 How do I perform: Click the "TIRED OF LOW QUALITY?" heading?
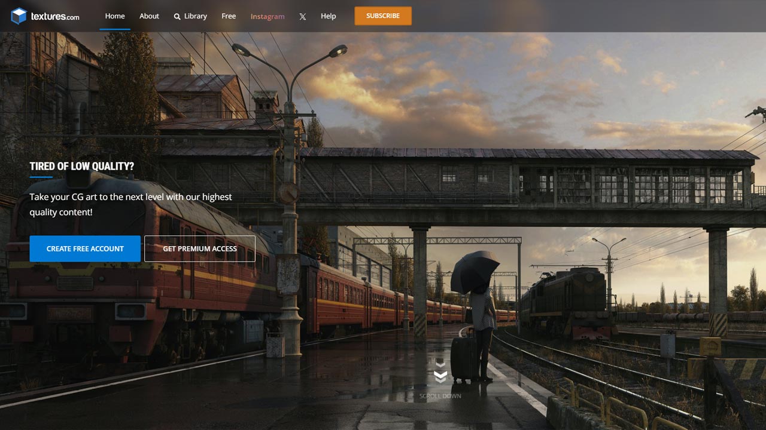[82, 166]
